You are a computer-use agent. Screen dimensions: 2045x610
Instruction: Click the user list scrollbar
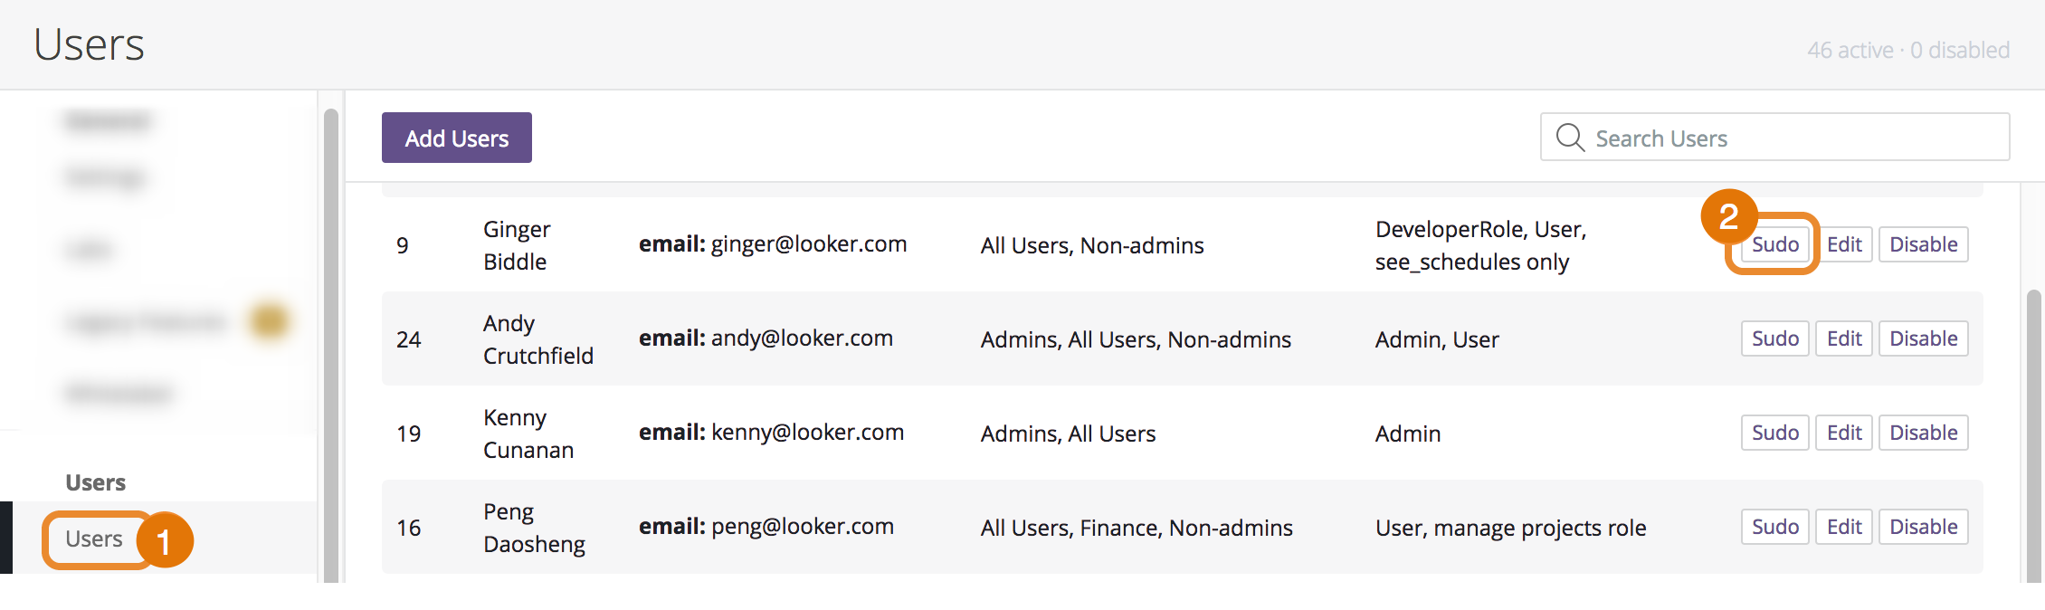tap(2033, 434)
